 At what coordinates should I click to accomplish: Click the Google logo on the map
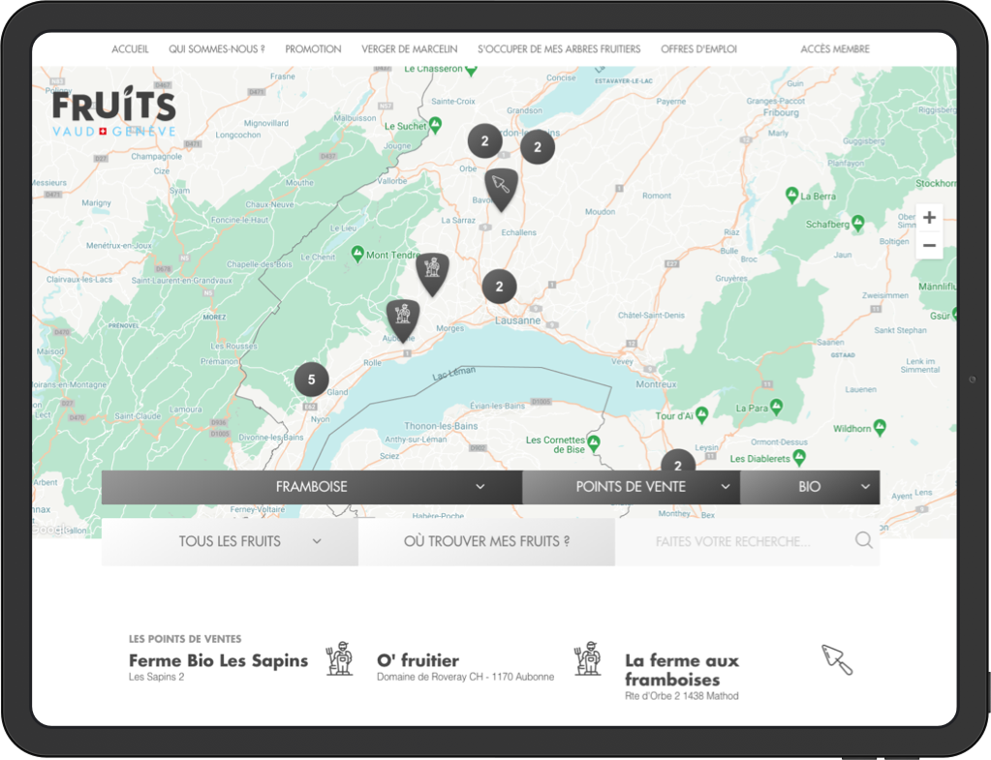pos(51,530)
